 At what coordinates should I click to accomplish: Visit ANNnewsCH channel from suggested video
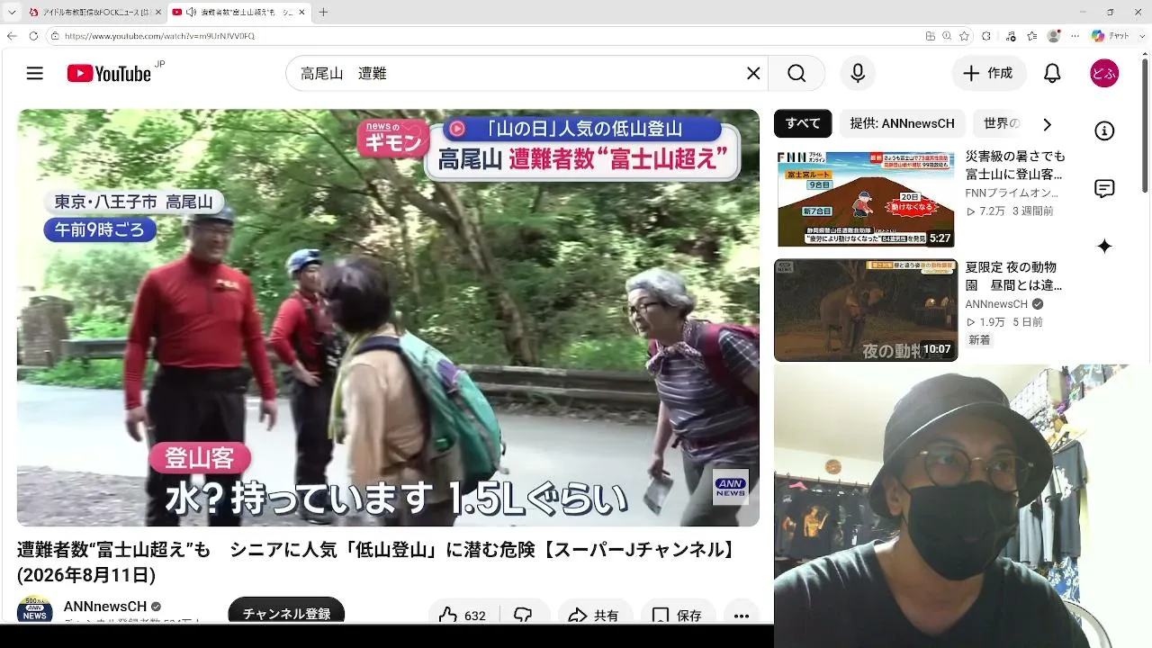point(996,304)
